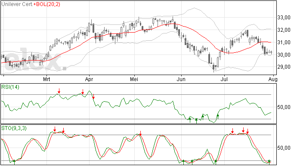Click the Apr month label

(89, 79)
